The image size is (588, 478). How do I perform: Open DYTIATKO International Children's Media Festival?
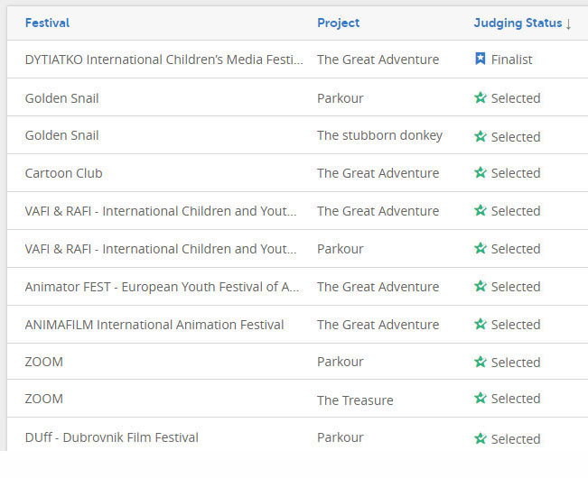[x=164, y=60]
